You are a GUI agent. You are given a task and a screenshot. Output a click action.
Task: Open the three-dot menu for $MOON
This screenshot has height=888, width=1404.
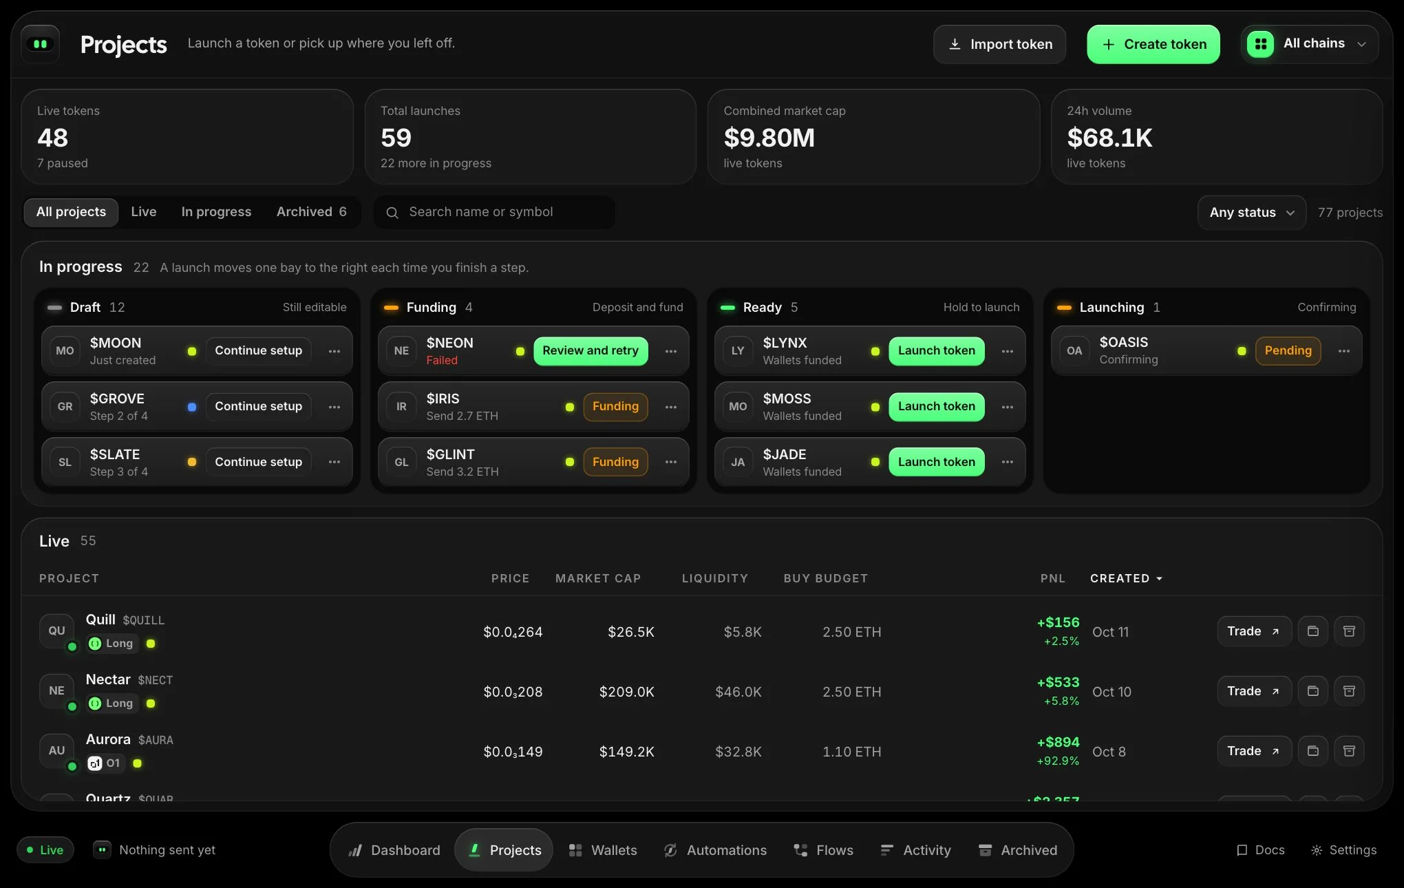click(x=334, y=351)
